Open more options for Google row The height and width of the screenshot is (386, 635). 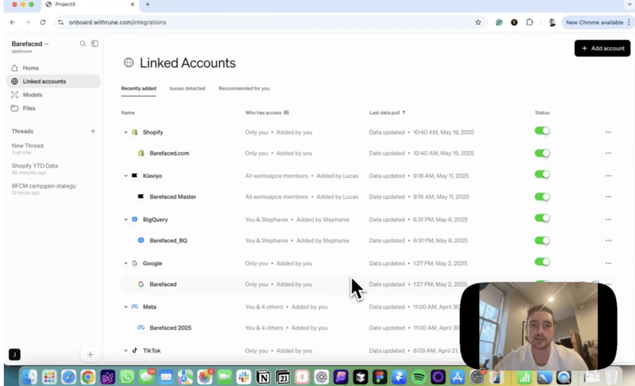coord(608,263)
